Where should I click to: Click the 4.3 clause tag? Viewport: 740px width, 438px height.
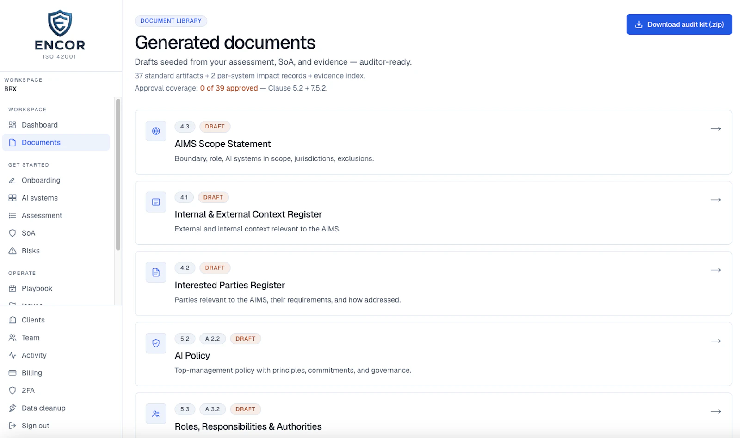tap(185, 126)
